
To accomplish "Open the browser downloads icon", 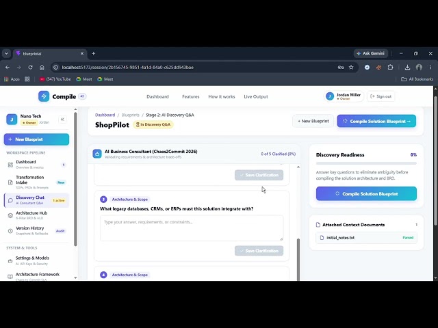I will coord(407,67).
